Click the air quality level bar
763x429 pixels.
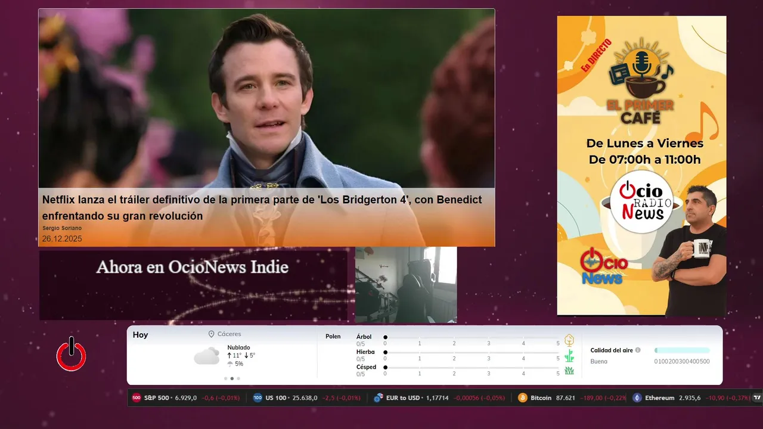[682, 350]
